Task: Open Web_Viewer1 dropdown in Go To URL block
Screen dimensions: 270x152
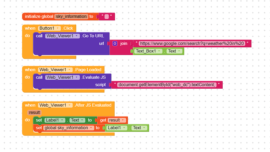Action: click(62, 36)
